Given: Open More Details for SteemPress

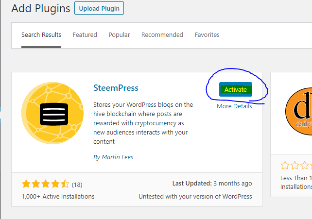Looking at the screenshot, I should tap(234, 106).
